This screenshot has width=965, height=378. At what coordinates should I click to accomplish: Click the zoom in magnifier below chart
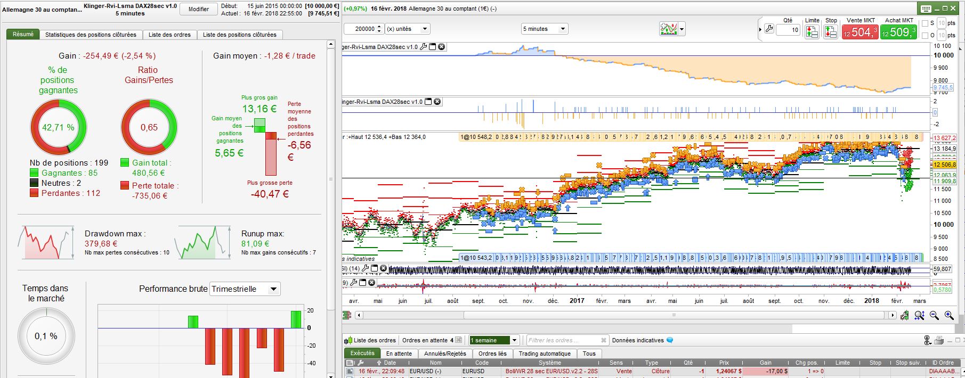pos(949,316)
